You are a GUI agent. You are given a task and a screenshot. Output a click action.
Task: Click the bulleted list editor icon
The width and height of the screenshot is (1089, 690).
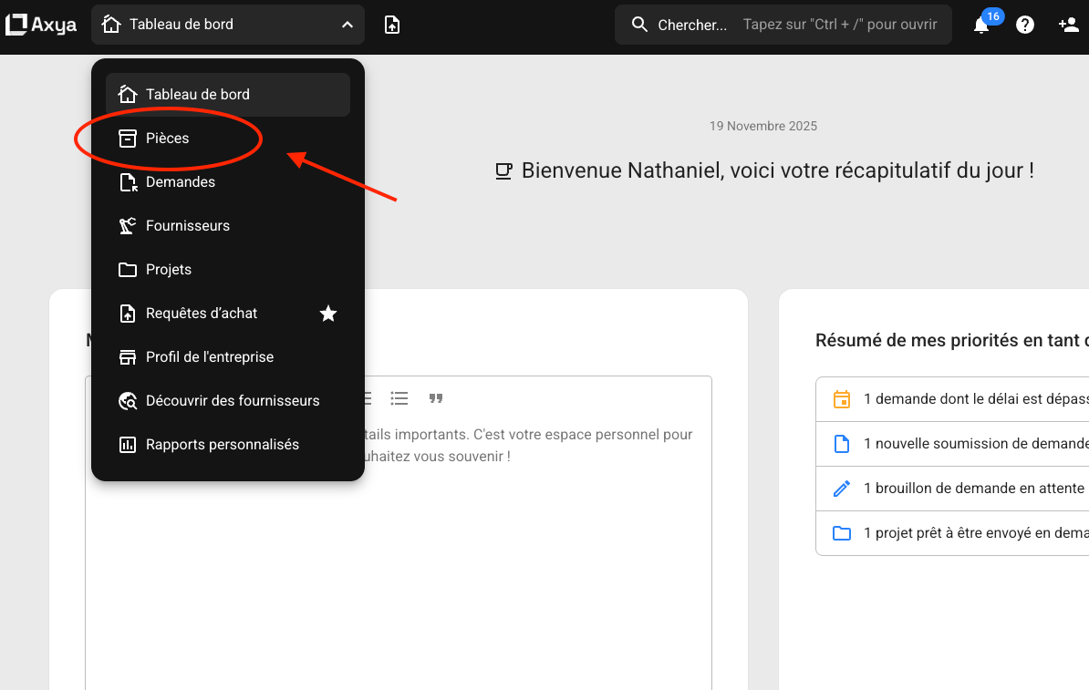(x=399, y=398)
